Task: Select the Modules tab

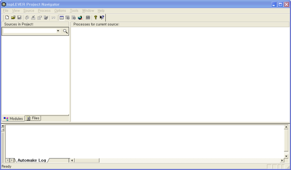Action: click(13, 119)
